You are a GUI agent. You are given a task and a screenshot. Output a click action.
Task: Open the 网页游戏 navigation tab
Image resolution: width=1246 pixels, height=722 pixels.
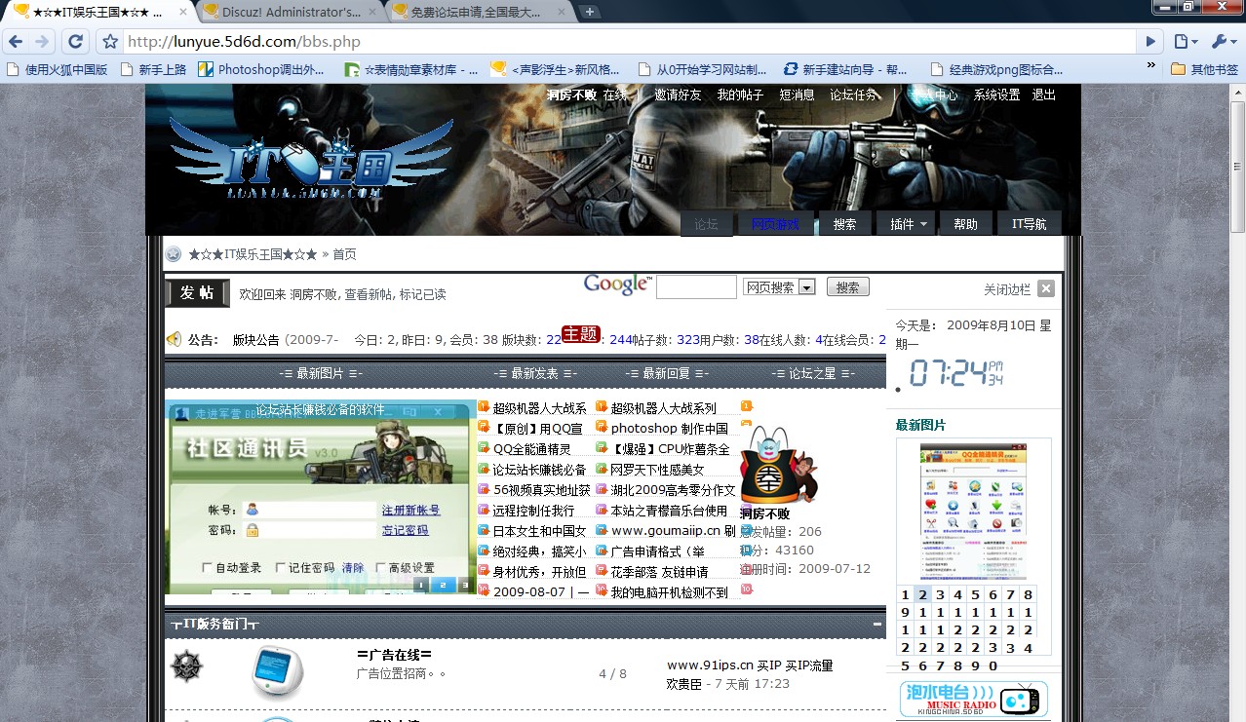[774, 224]
